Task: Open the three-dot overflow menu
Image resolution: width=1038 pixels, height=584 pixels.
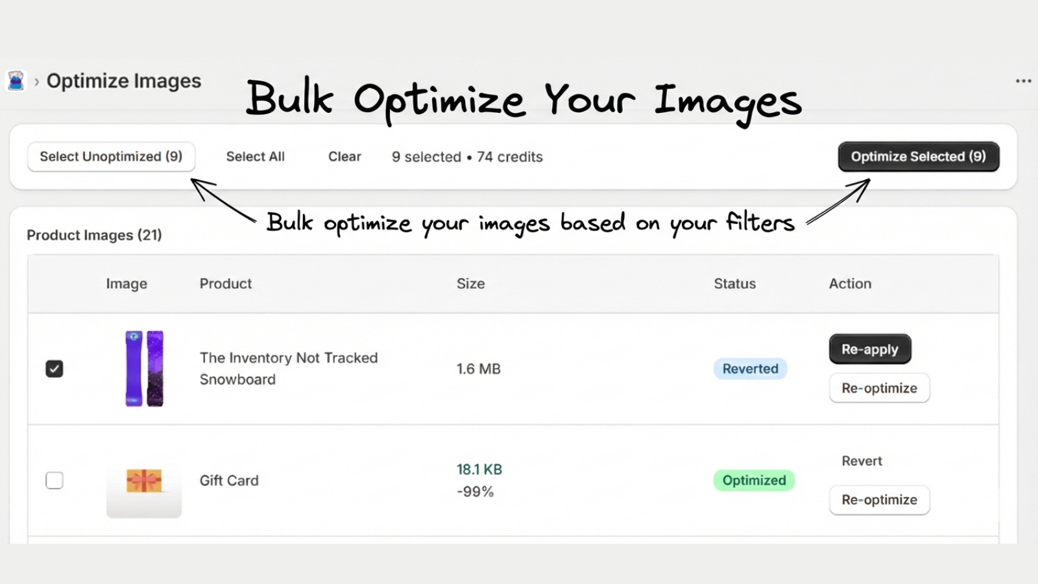Action: pos(1022,80)
